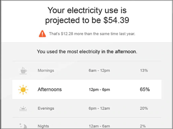This screenshot has height=129, width=173.
Task: Click the Evenings sunset icon
Action: (x=23, y=108)
